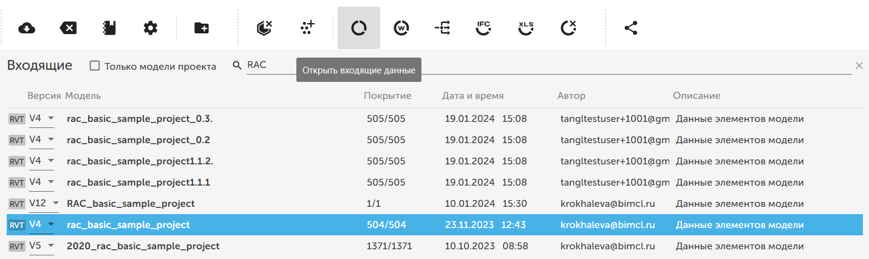Clear search with X at field end
Viewport: 869px width, 259px height.
coord(859,66)
